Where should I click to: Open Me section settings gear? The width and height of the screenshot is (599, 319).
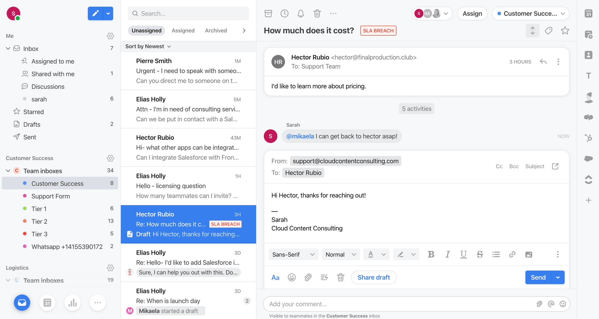[x=110, y=36]
